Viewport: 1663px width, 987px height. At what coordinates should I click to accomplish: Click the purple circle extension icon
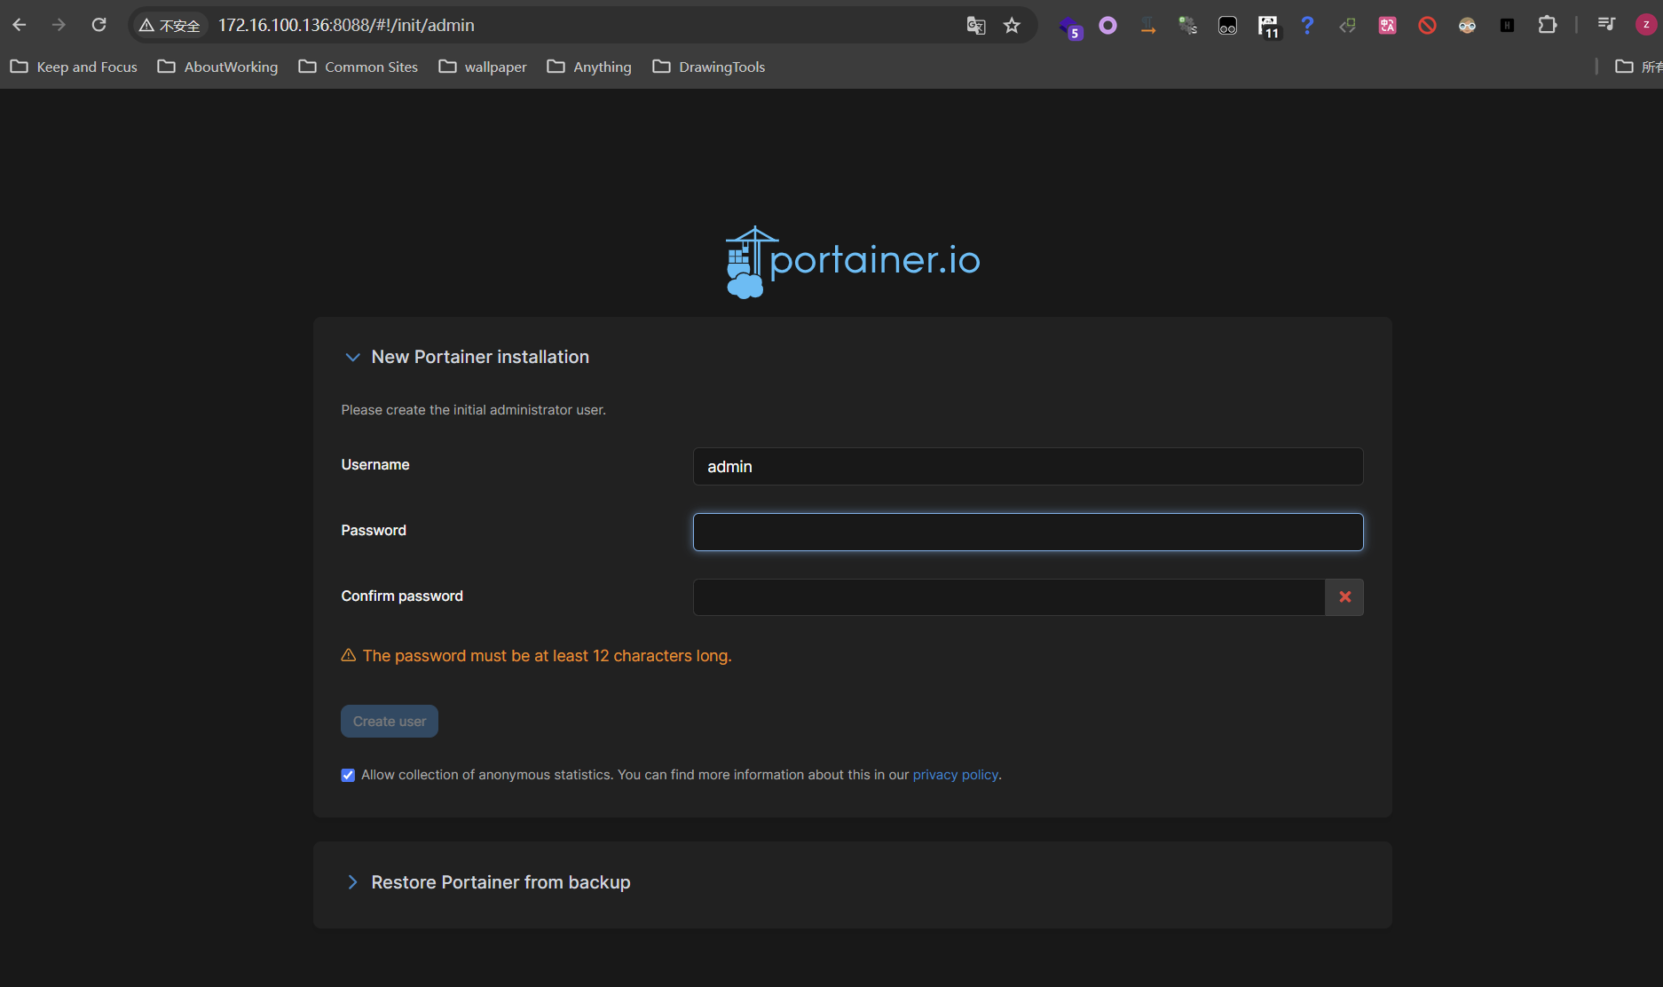pyautogui.click(x=1108, y=26)
